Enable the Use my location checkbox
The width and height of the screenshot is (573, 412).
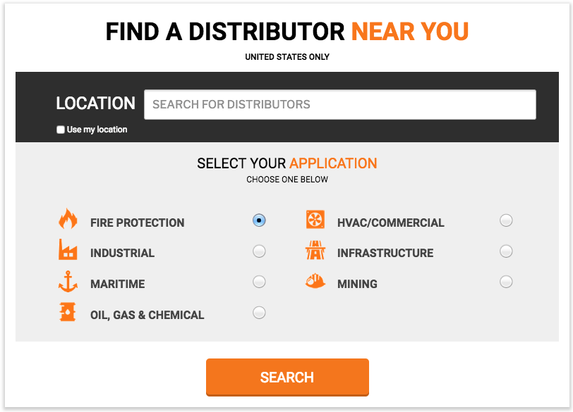click(x=61, y=130)
